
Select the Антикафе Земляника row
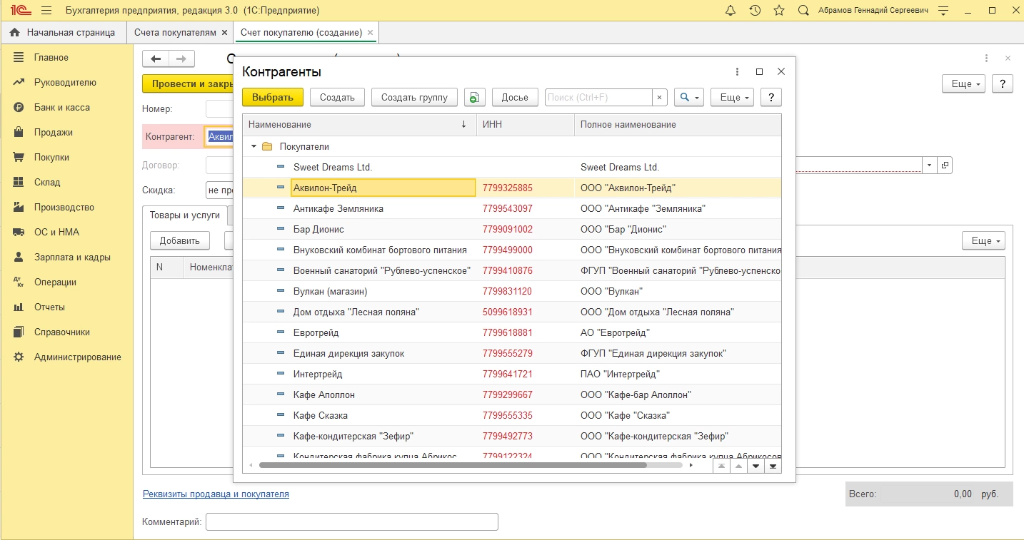[x=512, y=208]
